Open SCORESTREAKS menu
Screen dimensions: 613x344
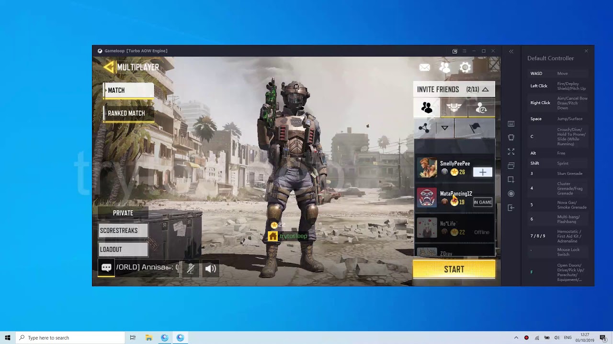(123, 230)
